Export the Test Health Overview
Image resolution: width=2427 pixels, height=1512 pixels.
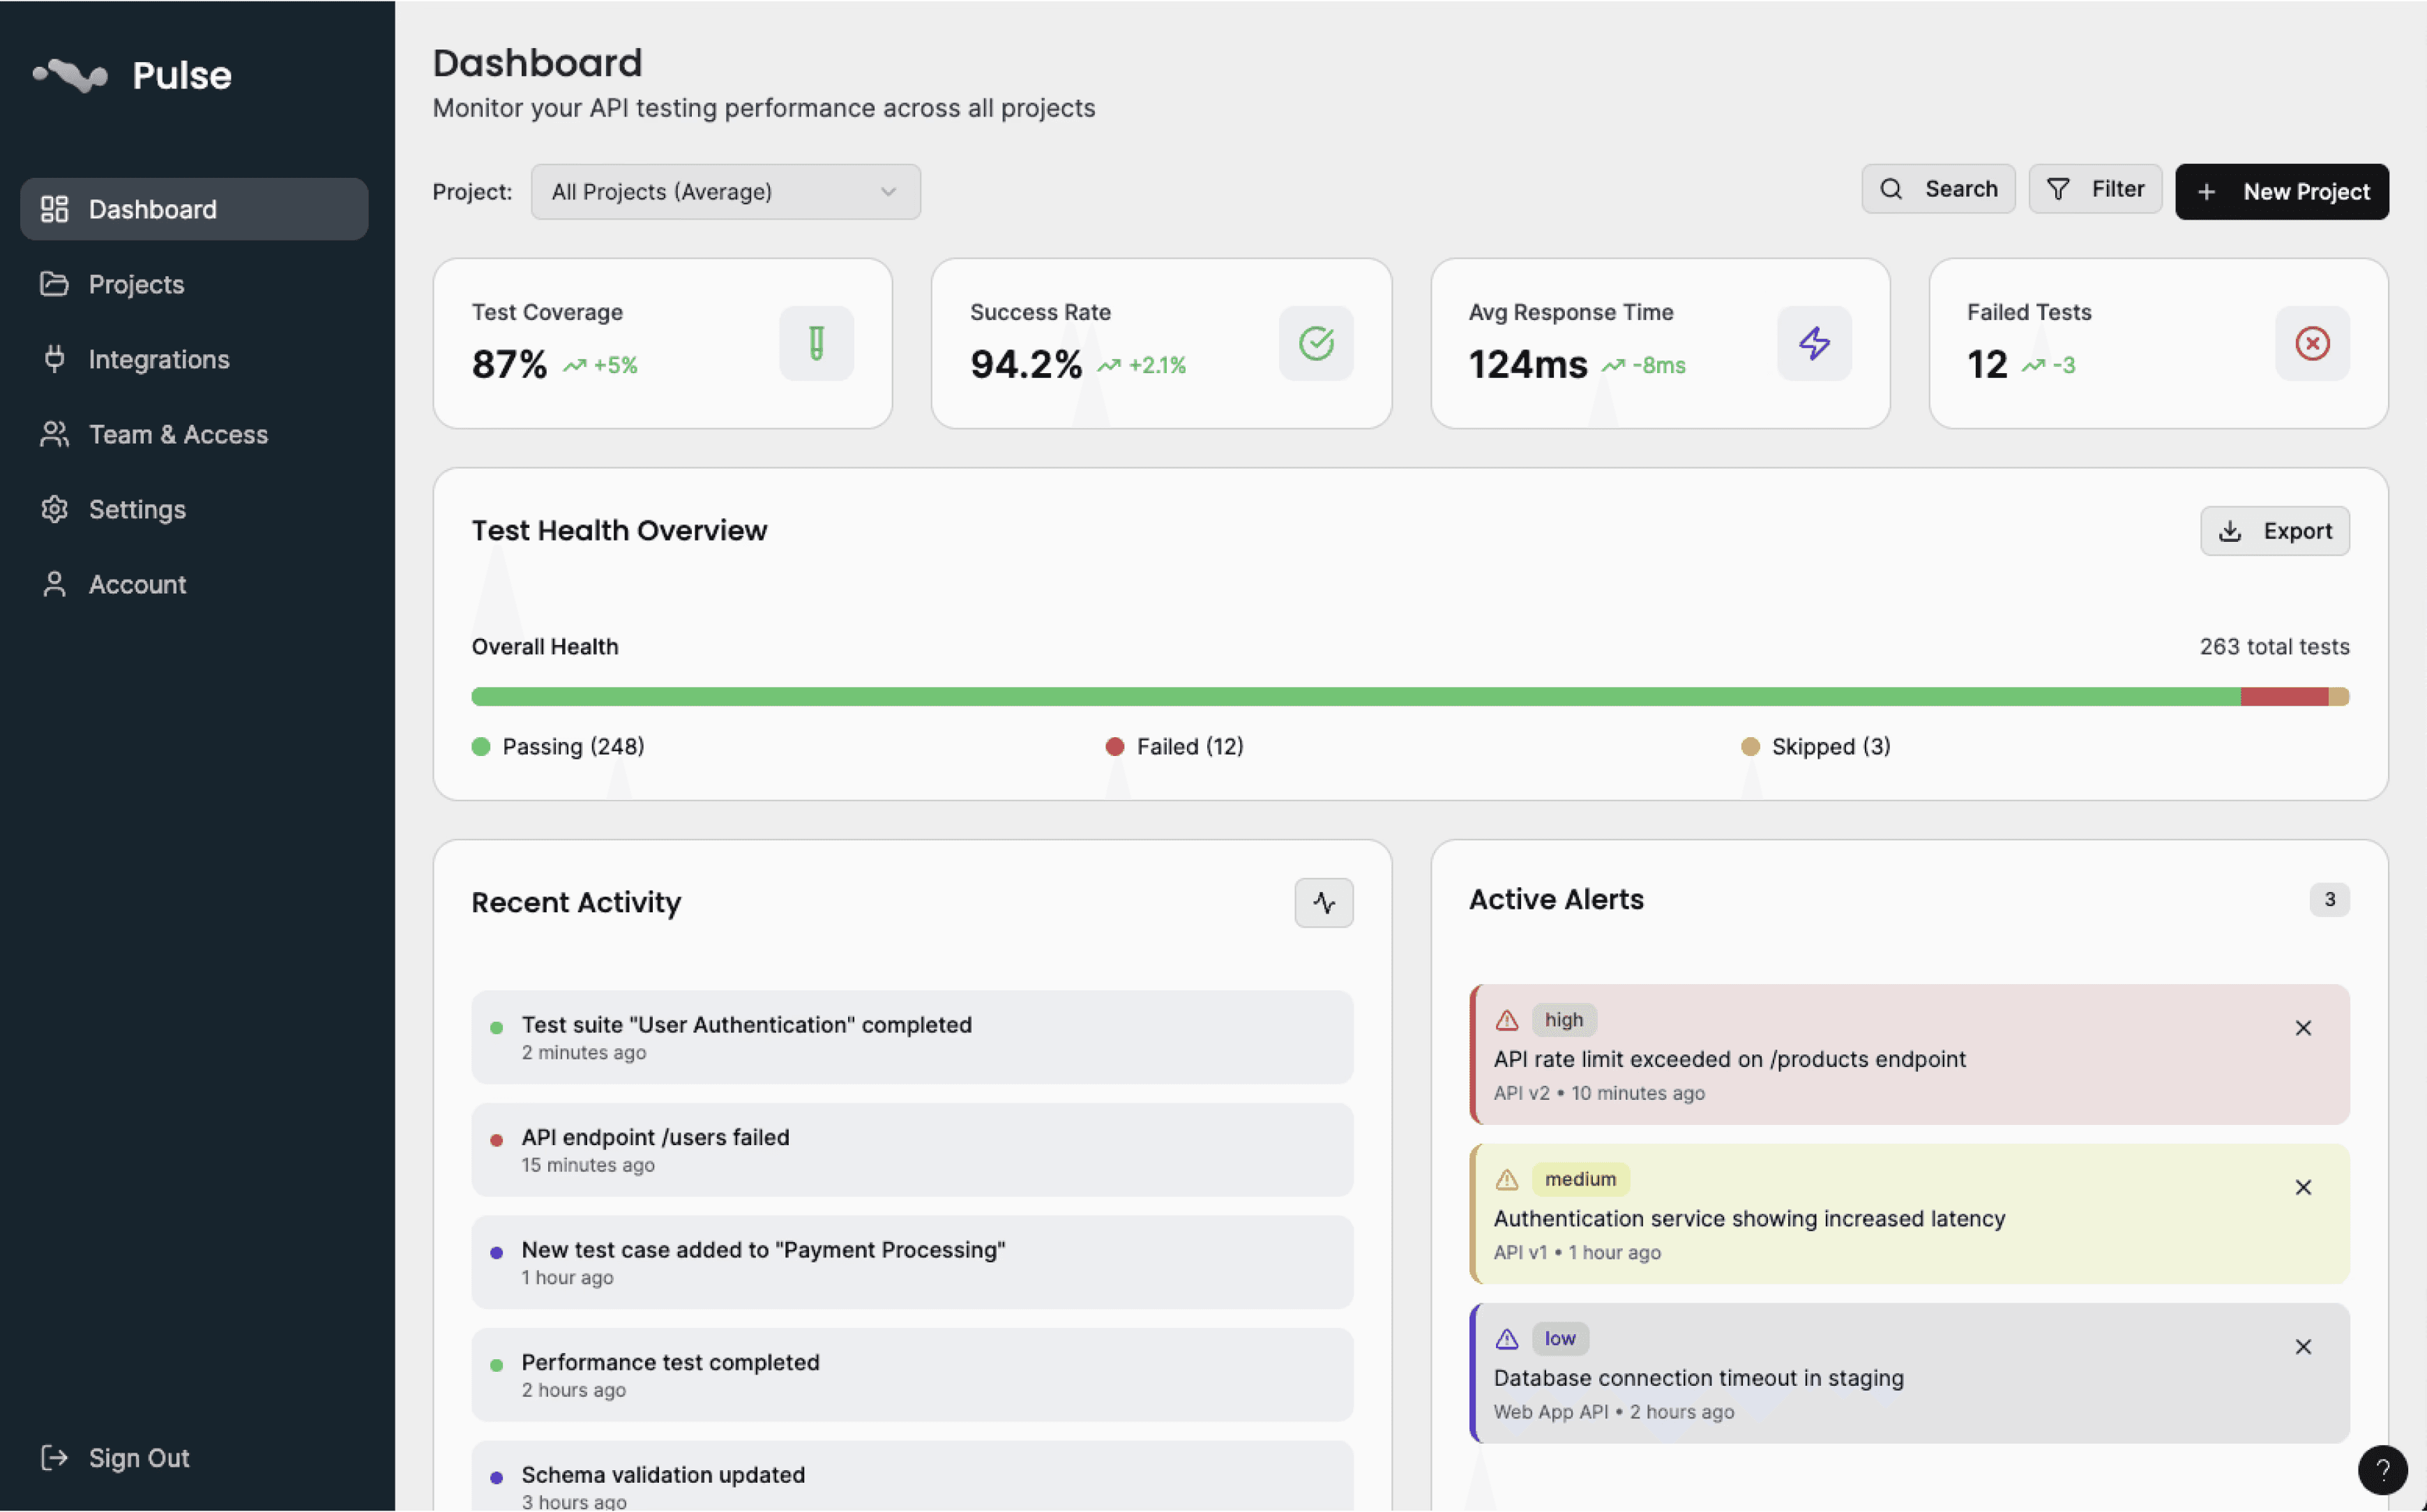click(2274, 531)
